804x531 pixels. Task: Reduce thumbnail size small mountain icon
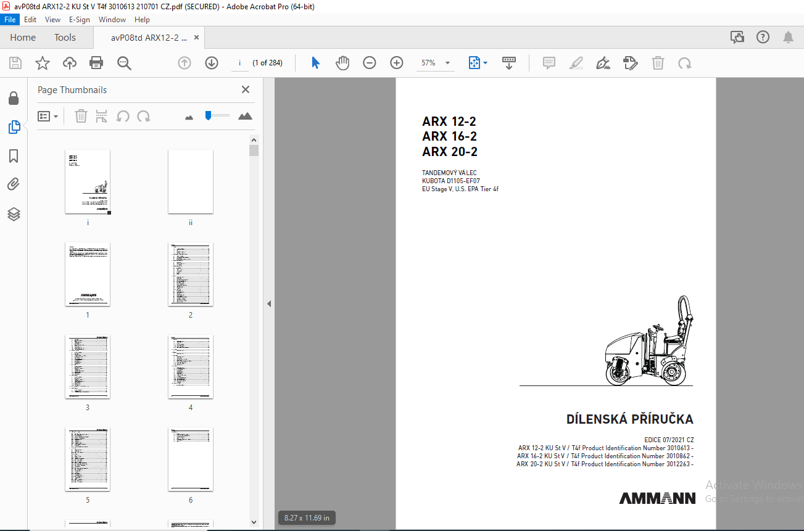189,117
